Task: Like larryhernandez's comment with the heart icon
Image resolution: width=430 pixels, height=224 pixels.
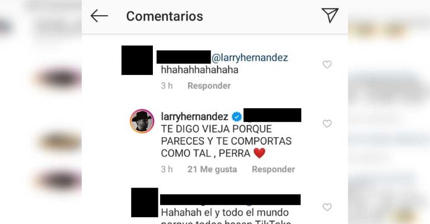Action: coord(327,124)
